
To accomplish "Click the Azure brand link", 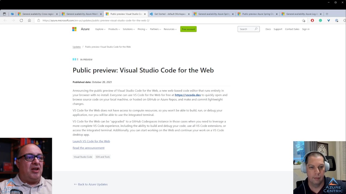I will click(85, 29).
